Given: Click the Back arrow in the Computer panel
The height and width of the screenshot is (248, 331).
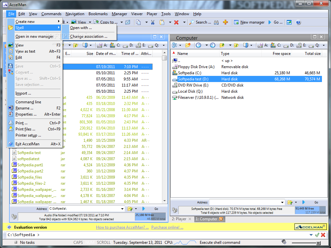Looking at the screenshot, I should [198, 45].
